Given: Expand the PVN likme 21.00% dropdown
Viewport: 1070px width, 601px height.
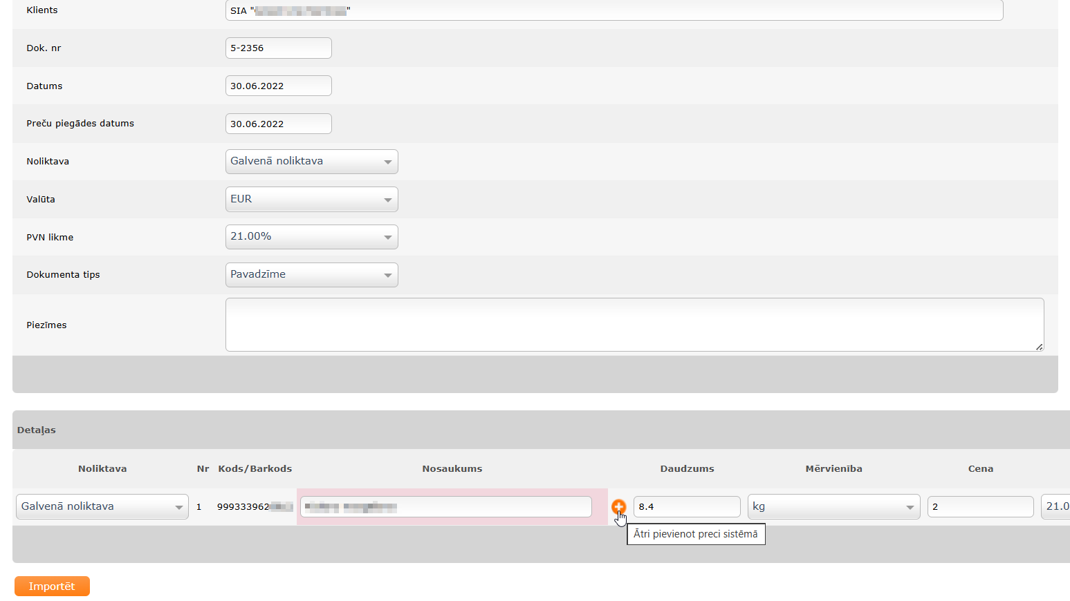Looking at the screenshot, I should [311, 237].
